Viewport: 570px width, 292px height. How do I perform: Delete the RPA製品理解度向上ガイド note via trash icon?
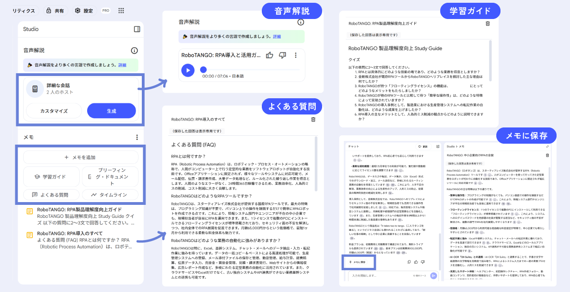pyautogui.click(x=488, y=23)
